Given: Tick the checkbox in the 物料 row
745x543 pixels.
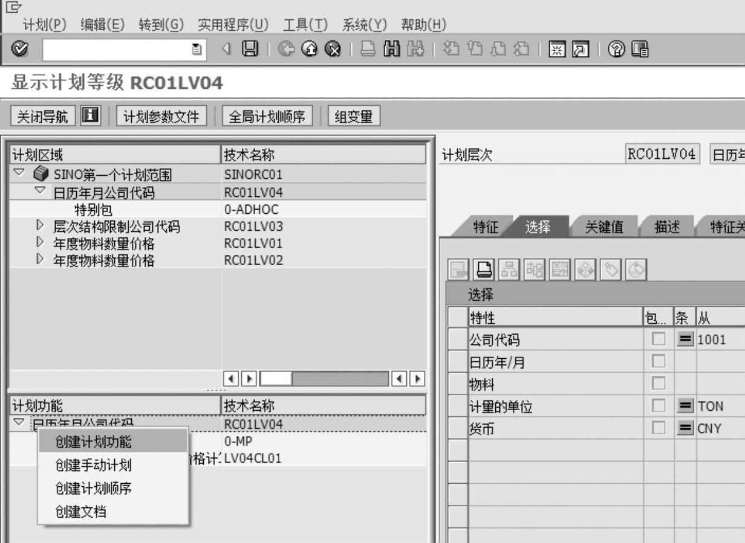Looking at the screenshot, I should click(659, 383).
